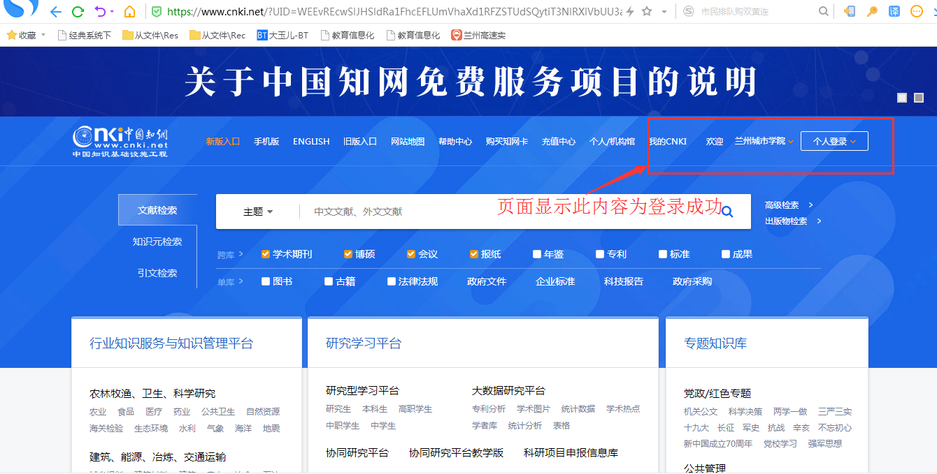Click the Sogou search engine icon
Image resolution: width=937 pixels, height=474 pixels.
[x=689, y=11]
